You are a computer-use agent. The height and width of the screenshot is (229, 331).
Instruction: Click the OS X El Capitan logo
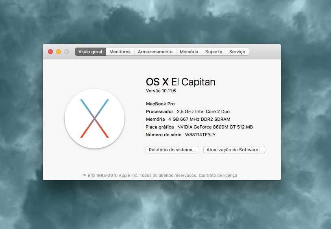tap(95, 119)
